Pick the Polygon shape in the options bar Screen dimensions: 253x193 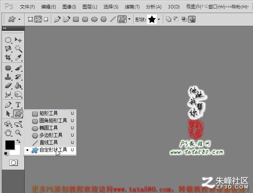[x=104, y=19]
